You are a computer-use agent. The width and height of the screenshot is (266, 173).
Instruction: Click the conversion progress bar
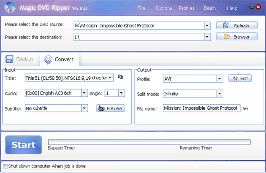tap(149, 142)
